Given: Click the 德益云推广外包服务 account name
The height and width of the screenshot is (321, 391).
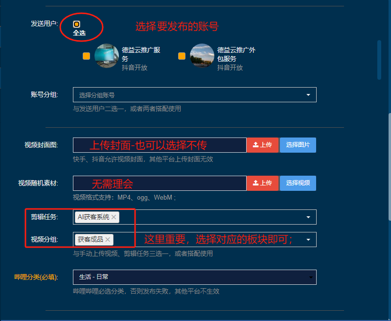Looking at the screenshot, I should tap(236, 54).
